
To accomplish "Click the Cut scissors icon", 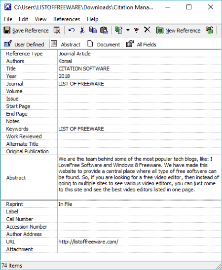I will click(82, 30).
